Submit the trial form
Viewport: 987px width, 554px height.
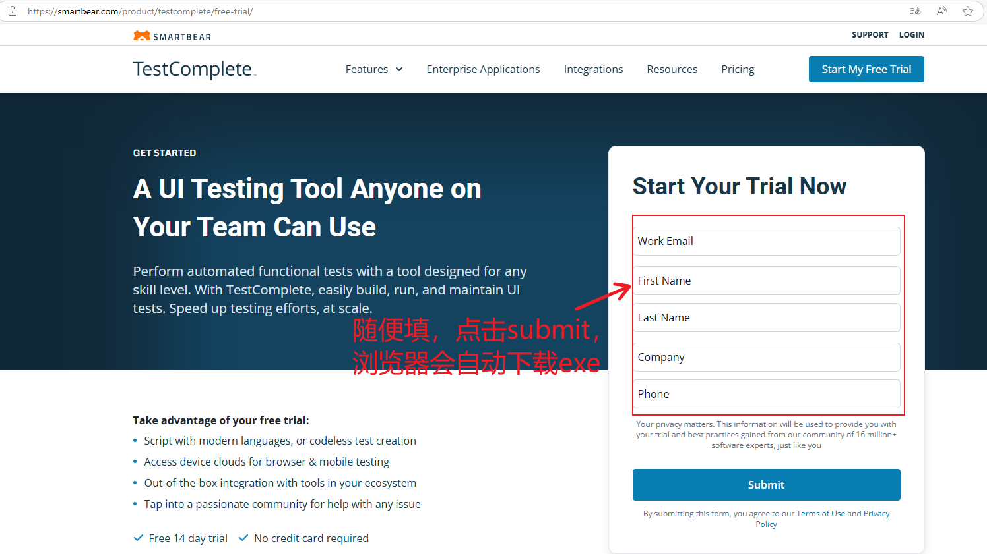tap(767, 485)
